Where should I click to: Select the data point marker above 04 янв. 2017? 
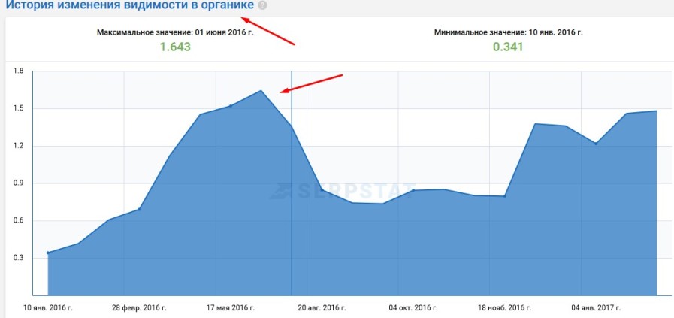(x=596, y=143)
